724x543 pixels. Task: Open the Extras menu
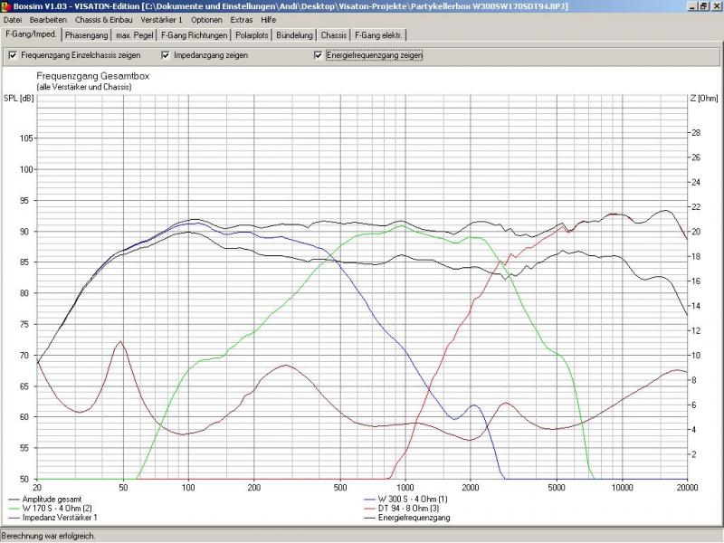click(242, 20)
